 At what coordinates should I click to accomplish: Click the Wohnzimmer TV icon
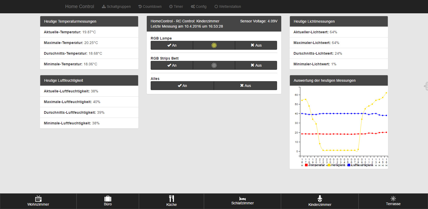click(38, 199)
